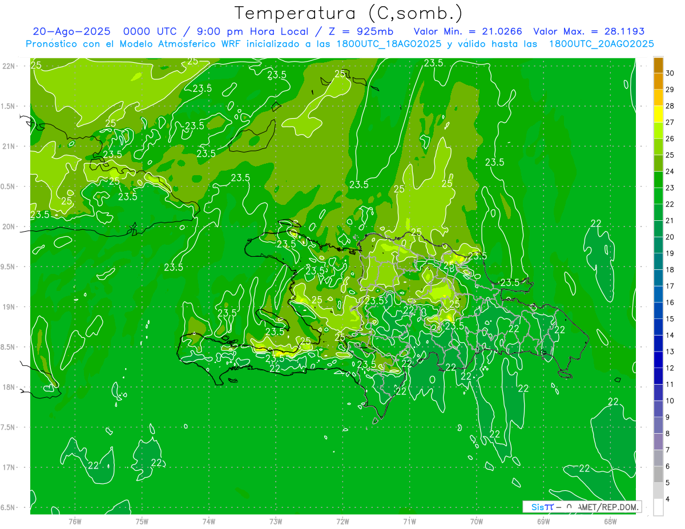The image size is (685, 529).
Task: Pick the blue legend swatch between 14 and 15
Action: 658,327
